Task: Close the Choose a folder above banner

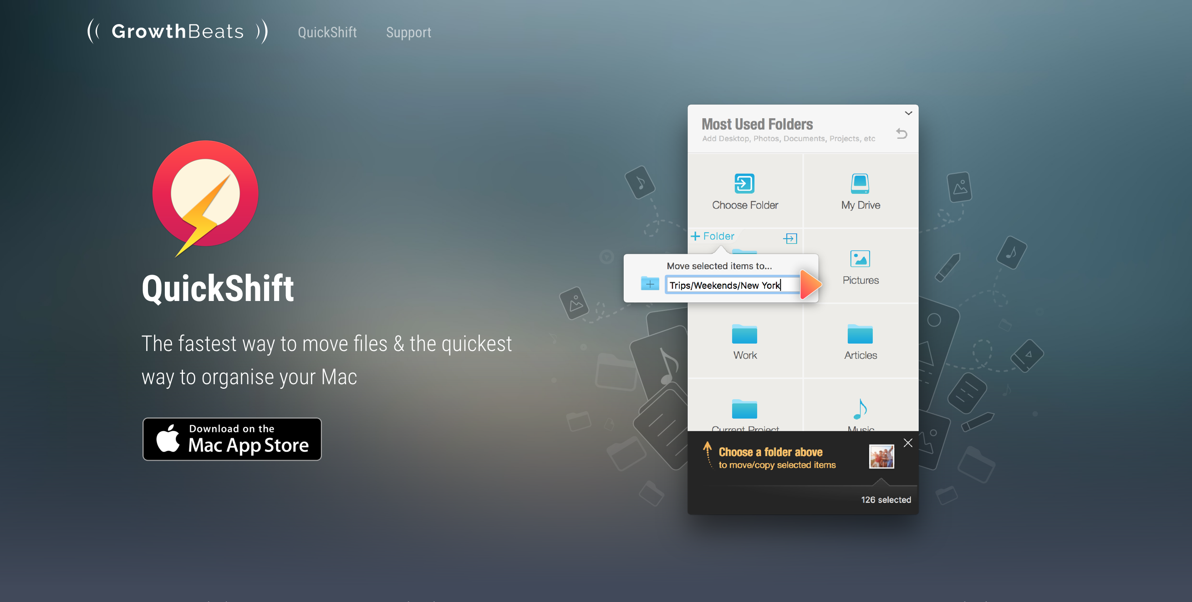Action: pos(908,442)
